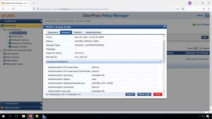
Task: Reset the 110% zoom indicator
Action: (x=177, y=9)
